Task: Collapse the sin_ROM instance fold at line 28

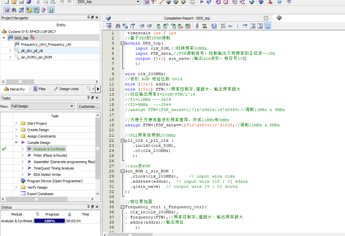Action: 122,171
